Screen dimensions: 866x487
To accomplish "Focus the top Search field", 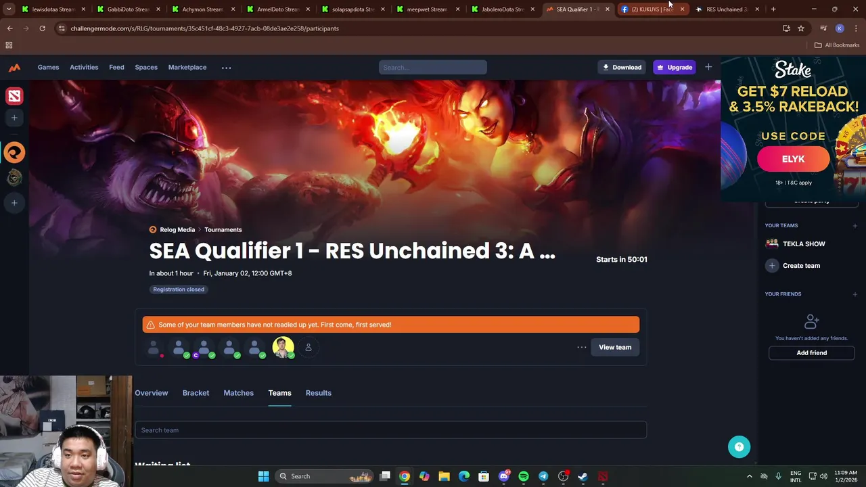I will click(432, 67).
